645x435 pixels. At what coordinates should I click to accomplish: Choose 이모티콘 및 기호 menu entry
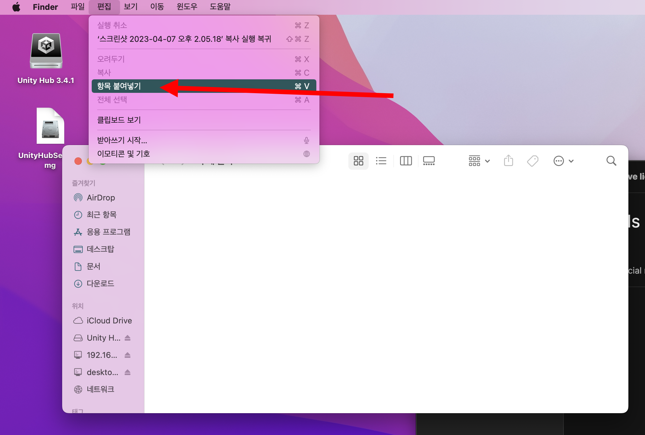tap(124, 154)
